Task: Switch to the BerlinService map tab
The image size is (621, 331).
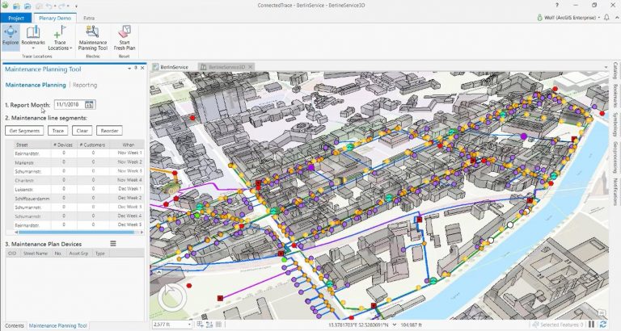Action: (x=171, y=67)
